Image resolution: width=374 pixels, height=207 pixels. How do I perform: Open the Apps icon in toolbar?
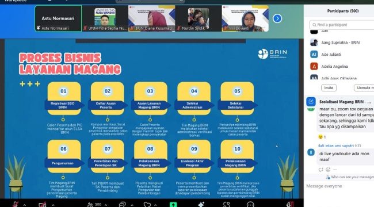click(x=226, y=205)
